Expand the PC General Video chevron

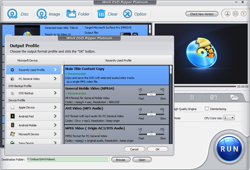coord(55,79)
